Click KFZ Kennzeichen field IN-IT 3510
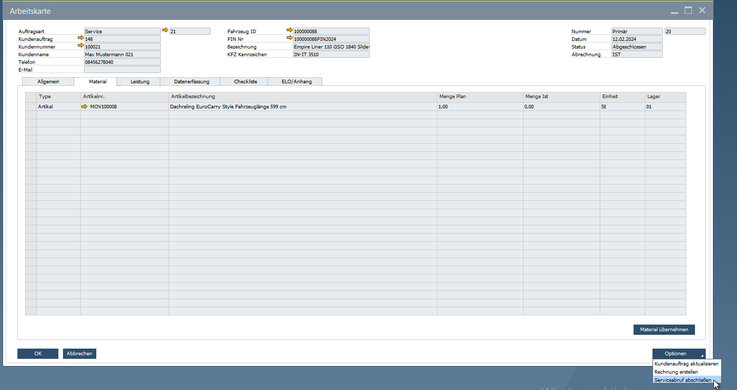737x390 pixels. point(331,54)
